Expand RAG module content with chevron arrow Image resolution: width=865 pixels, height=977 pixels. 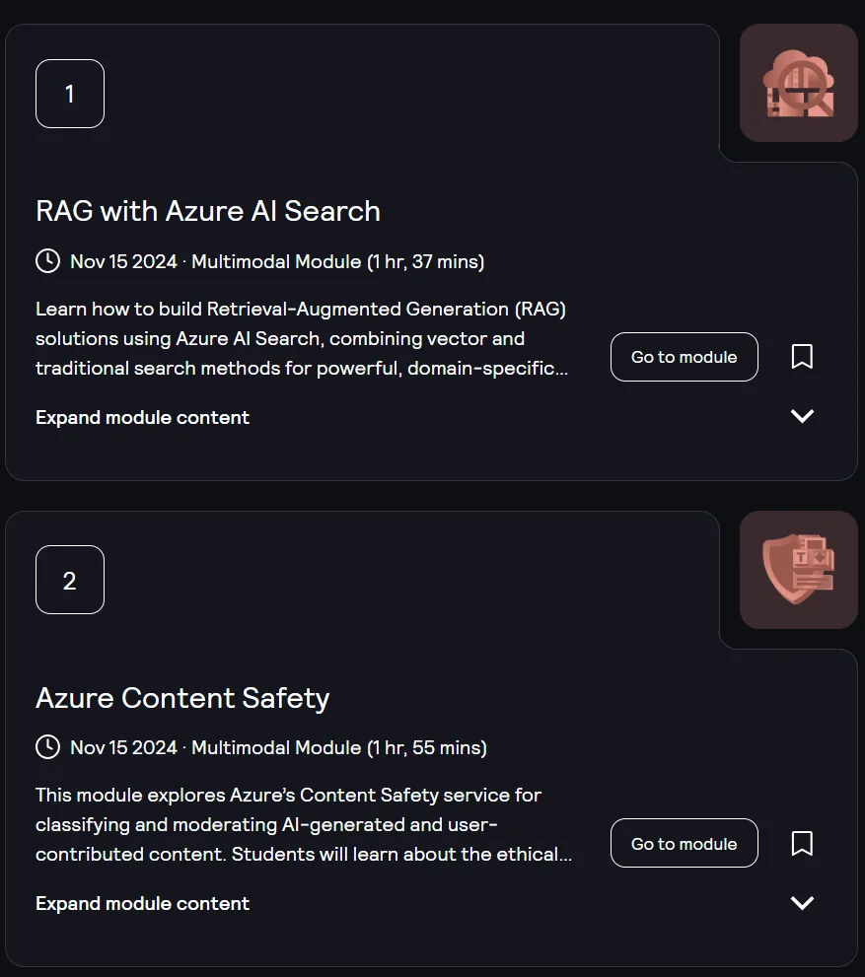click(802, 416)
